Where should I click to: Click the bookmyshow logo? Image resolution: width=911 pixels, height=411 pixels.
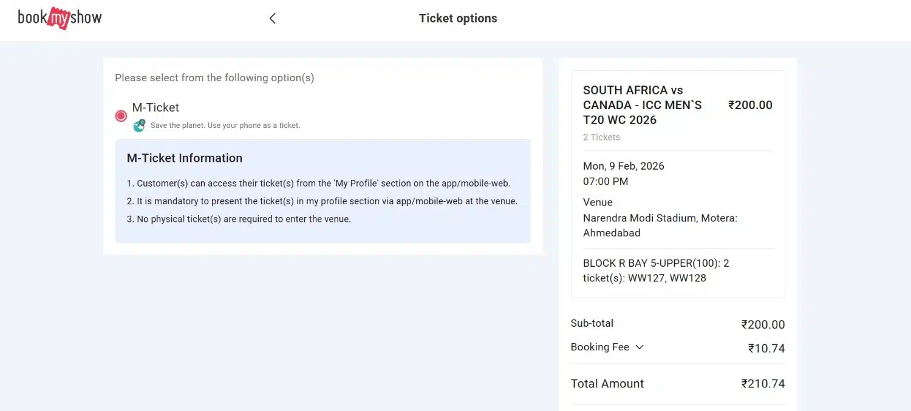[x=59, y=18]
